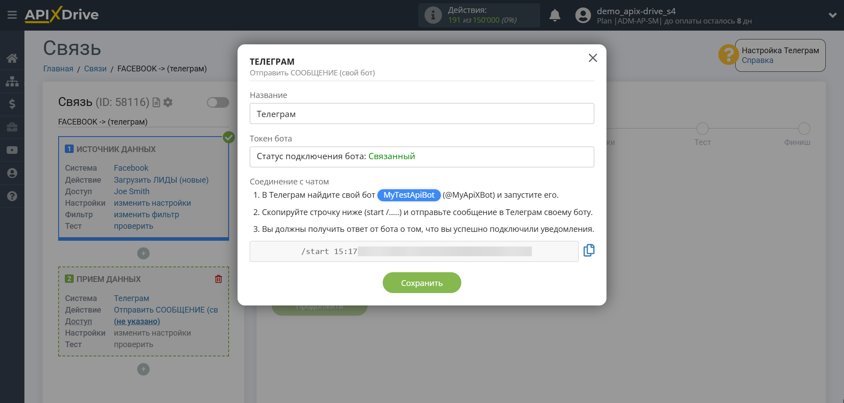Expand the account dropdown chevron

pos(832,15)
